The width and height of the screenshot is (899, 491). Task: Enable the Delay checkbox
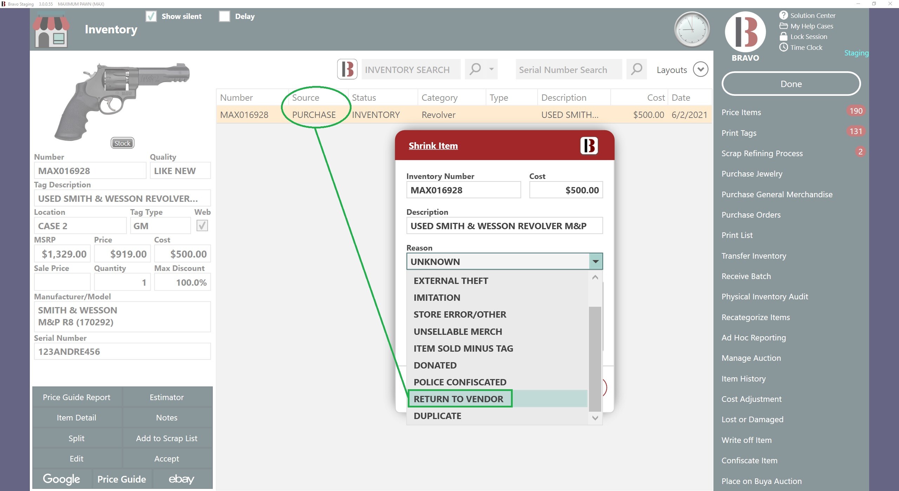click(x=224, y=16)
